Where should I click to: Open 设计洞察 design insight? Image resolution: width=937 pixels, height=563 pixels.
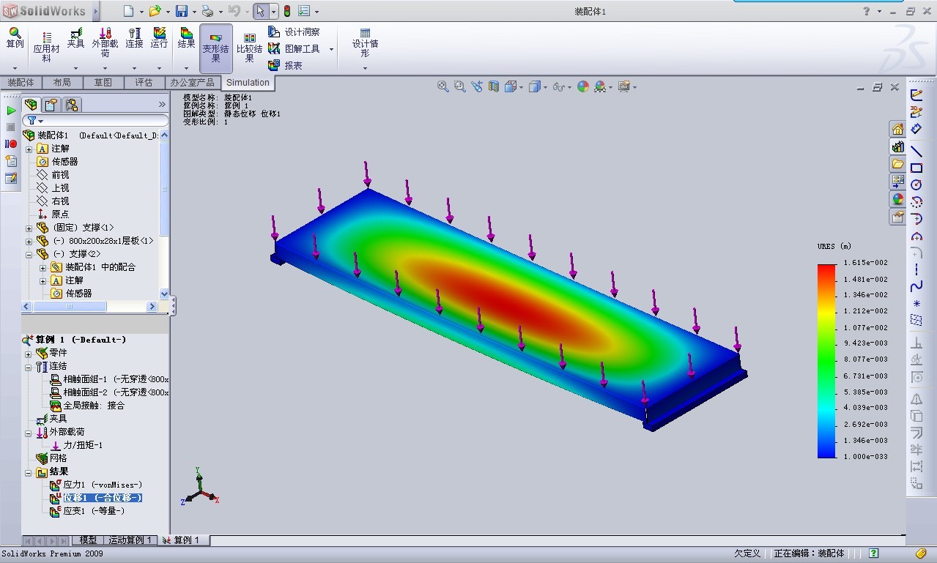[x=294, y=32]
